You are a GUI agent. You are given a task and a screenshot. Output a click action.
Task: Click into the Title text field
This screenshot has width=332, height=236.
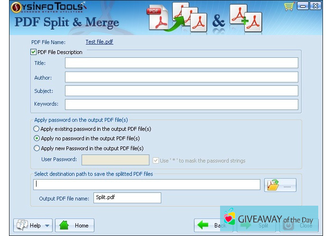click(181, 63)
